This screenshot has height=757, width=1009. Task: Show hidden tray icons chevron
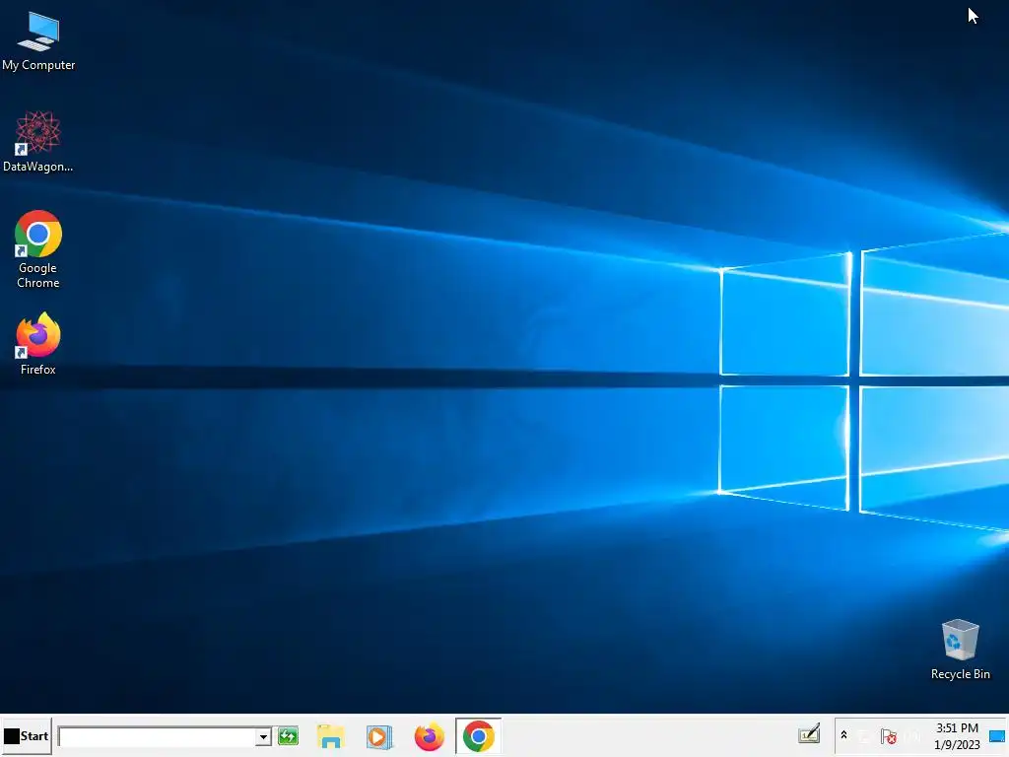pyautogui.click(x=843, y=735)
